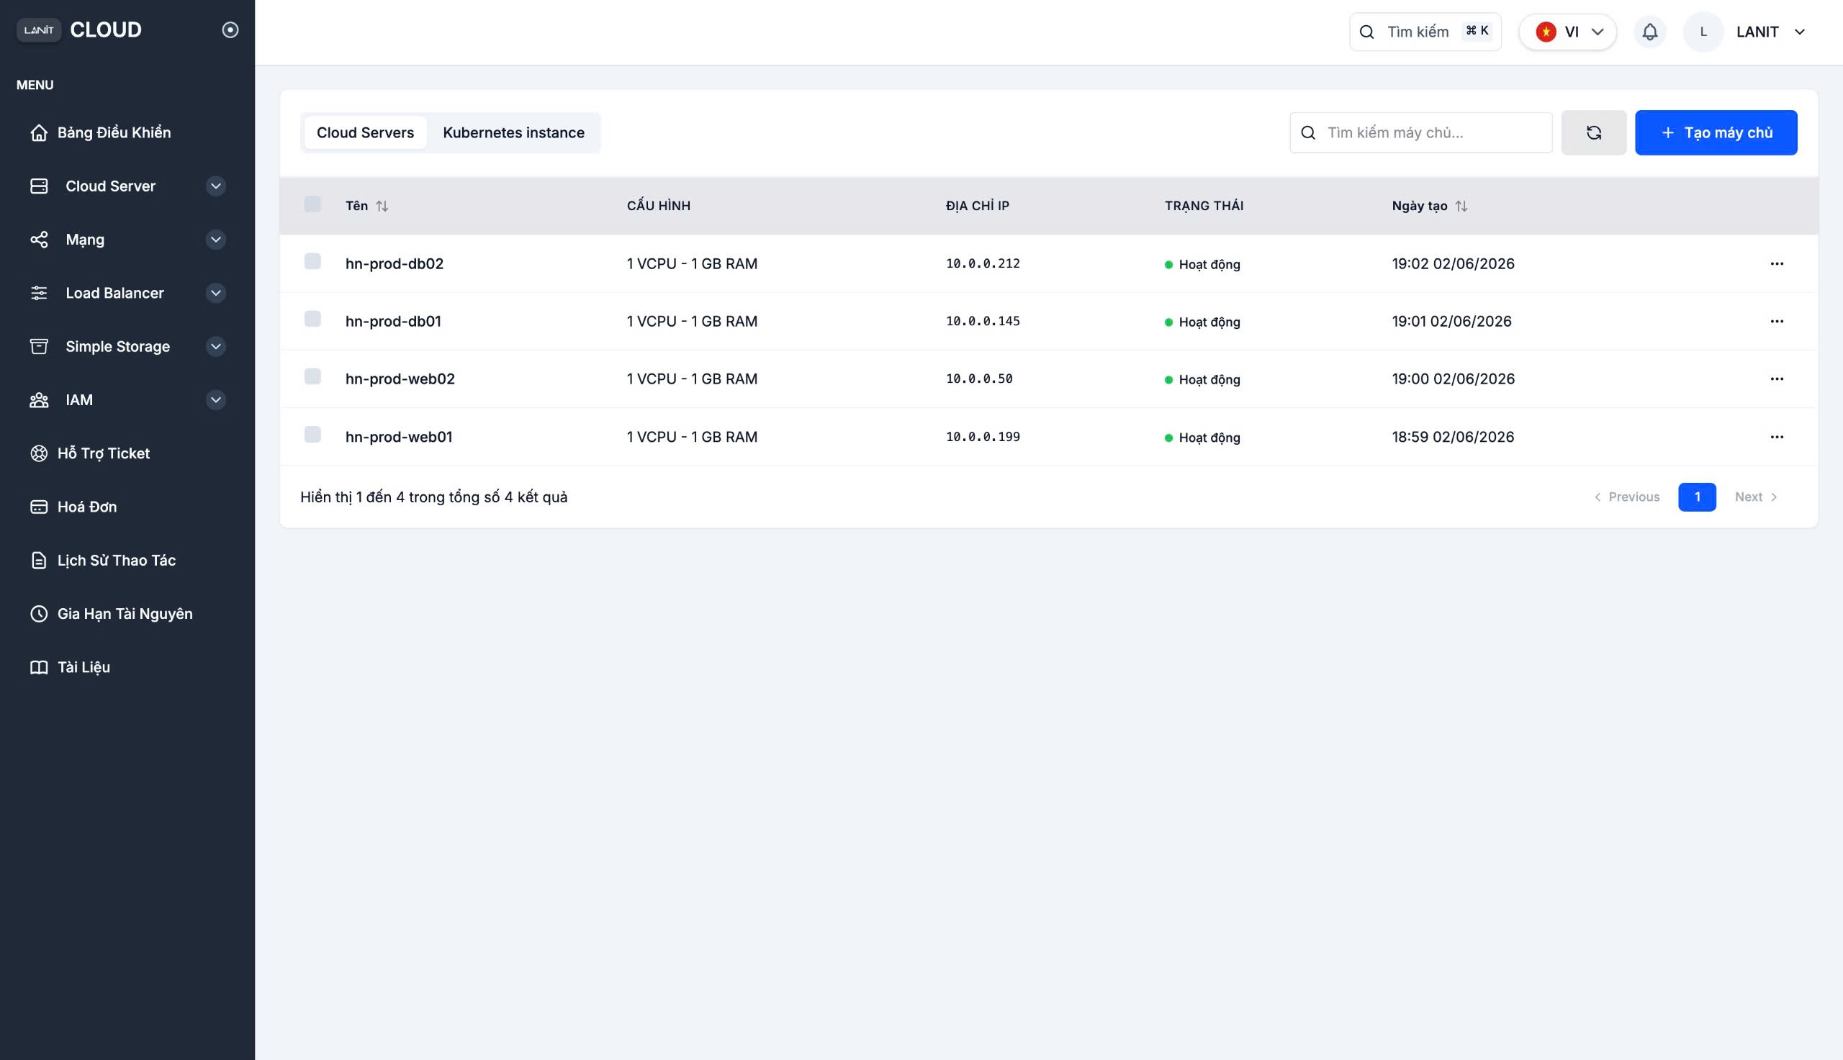Image resolution: width=1843 pixels, height=1060 pixels.
Task: Open the hn-prod-db02 server name
Action: 394,263
